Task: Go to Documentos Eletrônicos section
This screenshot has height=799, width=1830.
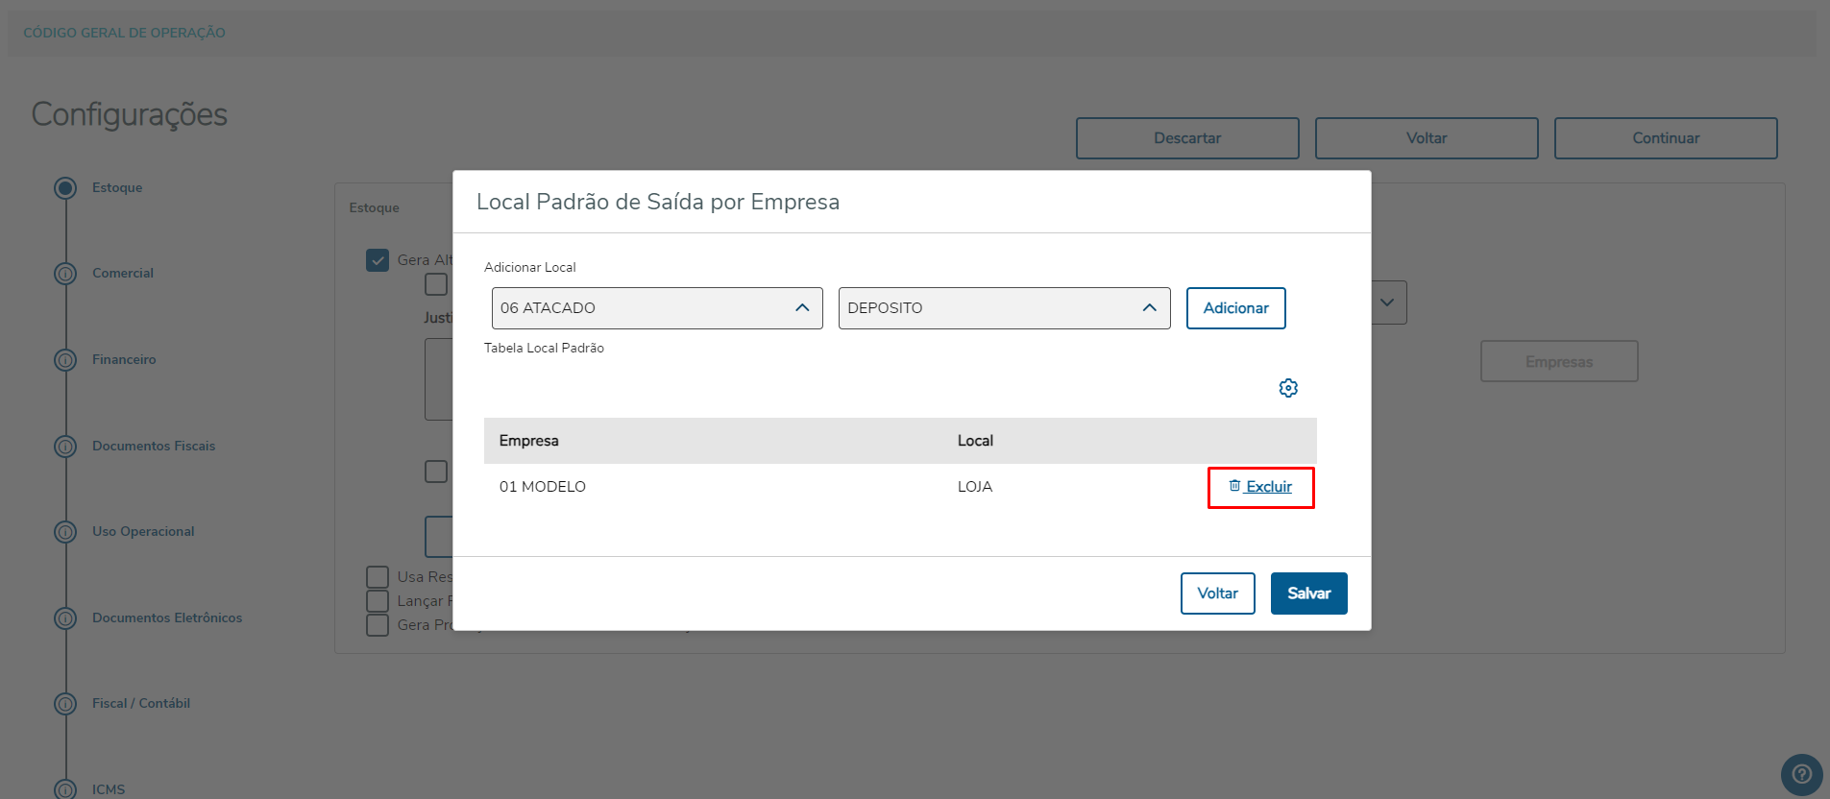Action: (167, 617)
